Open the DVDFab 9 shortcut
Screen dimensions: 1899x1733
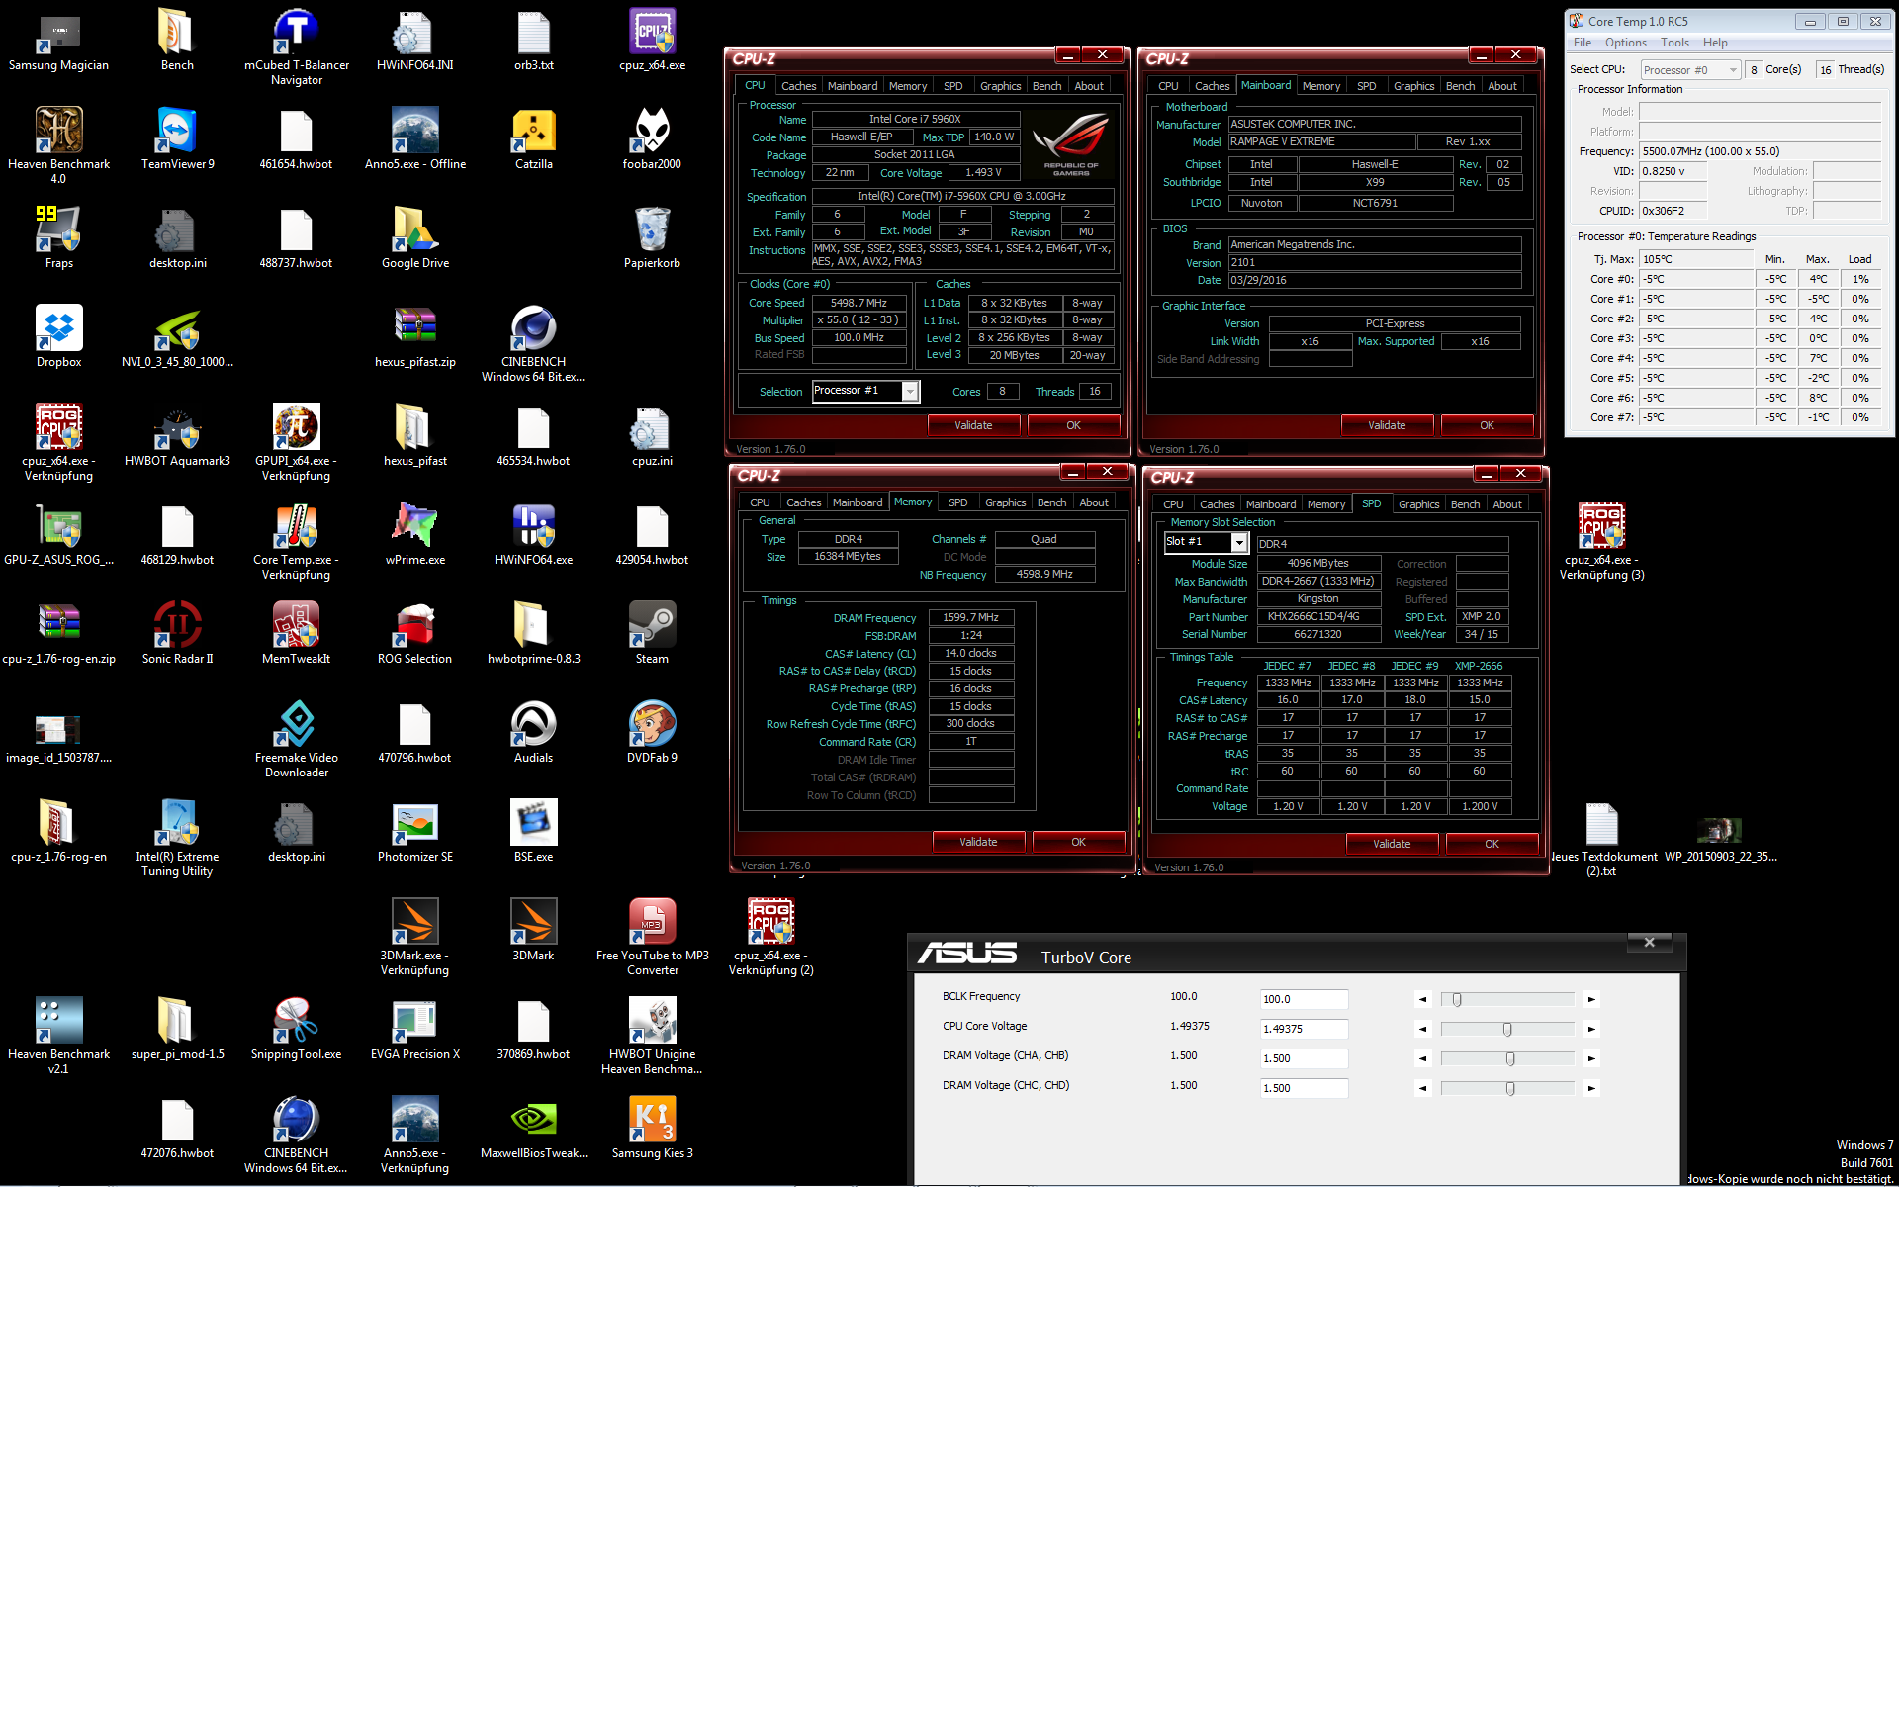coord(652,733)
